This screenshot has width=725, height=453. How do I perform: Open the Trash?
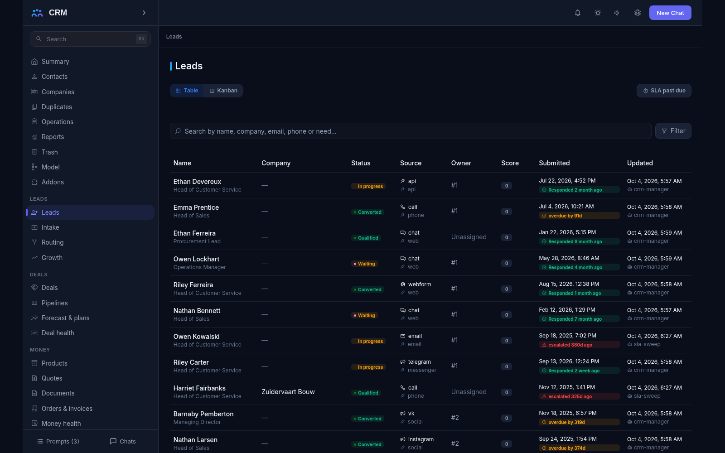tap(90, 152)
